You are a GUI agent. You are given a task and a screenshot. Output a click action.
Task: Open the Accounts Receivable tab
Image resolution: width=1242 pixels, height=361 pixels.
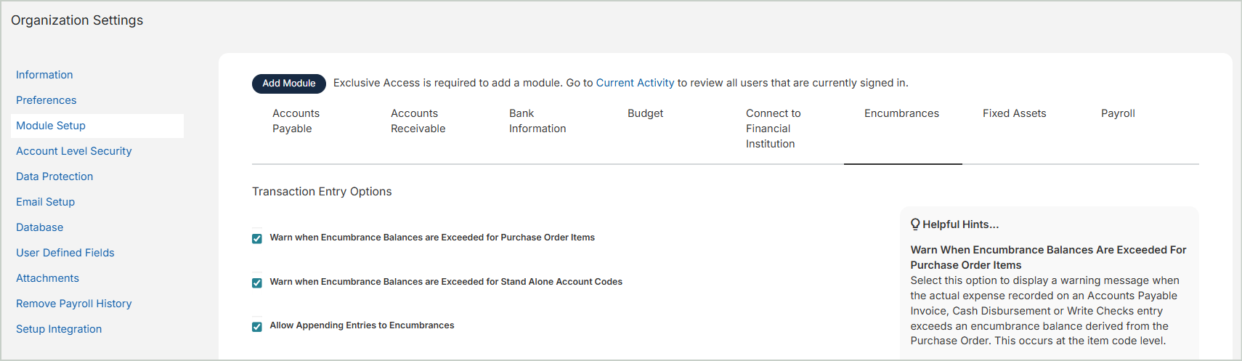[x=418, y=121]
